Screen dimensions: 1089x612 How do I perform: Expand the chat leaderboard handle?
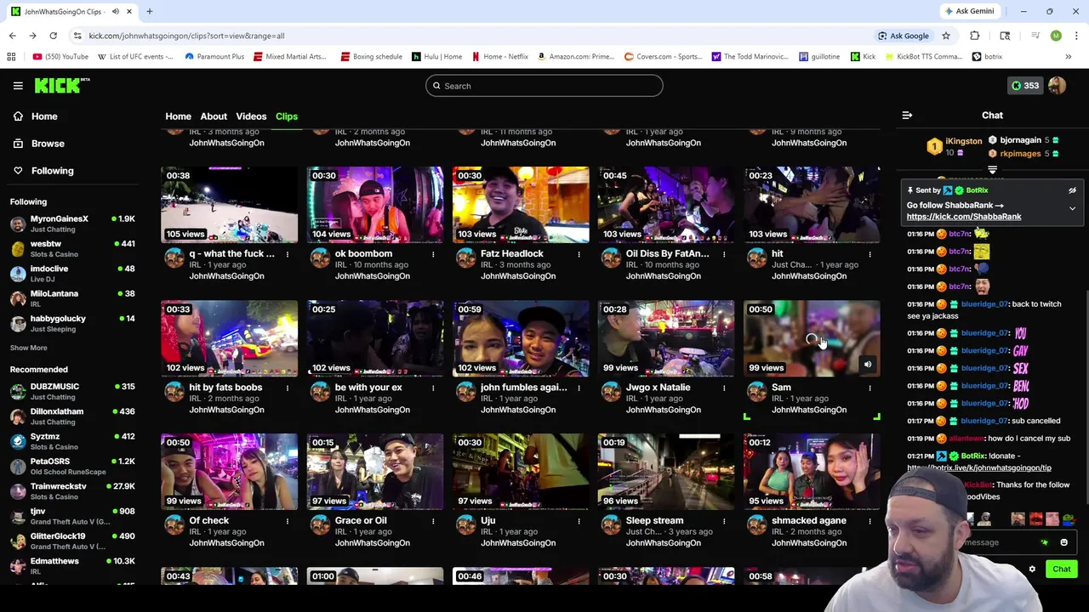(x=992, y=170)
